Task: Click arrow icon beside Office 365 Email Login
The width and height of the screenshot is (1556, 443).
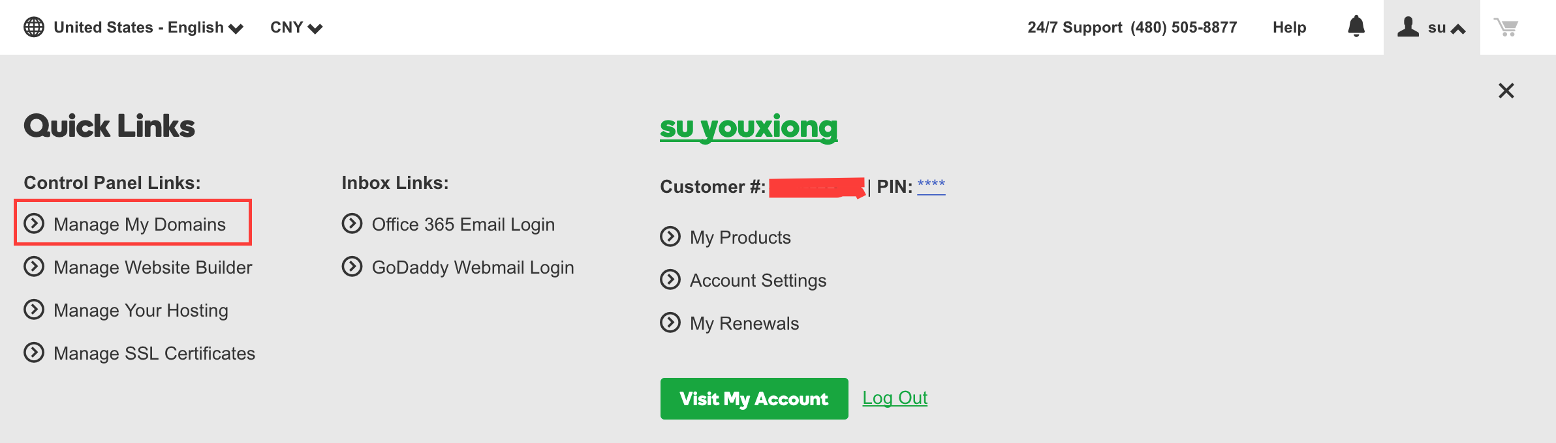Action: [352, 223]
